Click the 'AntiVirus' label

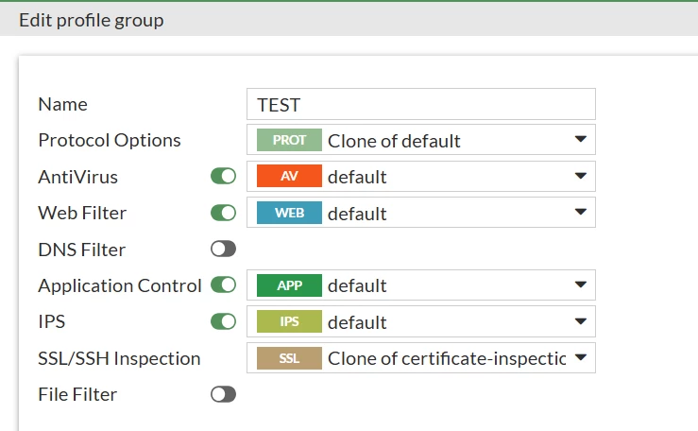77,177
